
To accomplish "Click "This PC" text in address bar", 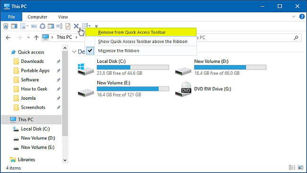I will pos(64,37).
